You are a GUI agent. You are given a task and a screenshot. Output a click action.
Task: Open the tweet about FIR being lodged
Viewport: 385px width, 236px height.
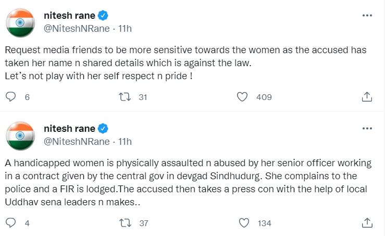(193, 183)
